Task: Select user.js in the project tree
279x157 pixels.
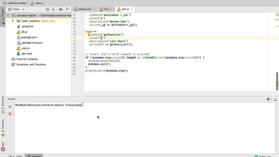Action: (x=25, y=48)
